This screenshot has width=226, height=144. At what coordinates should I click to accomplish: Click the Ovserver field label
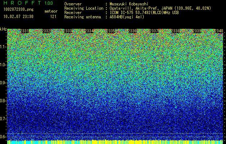point(73,4)
